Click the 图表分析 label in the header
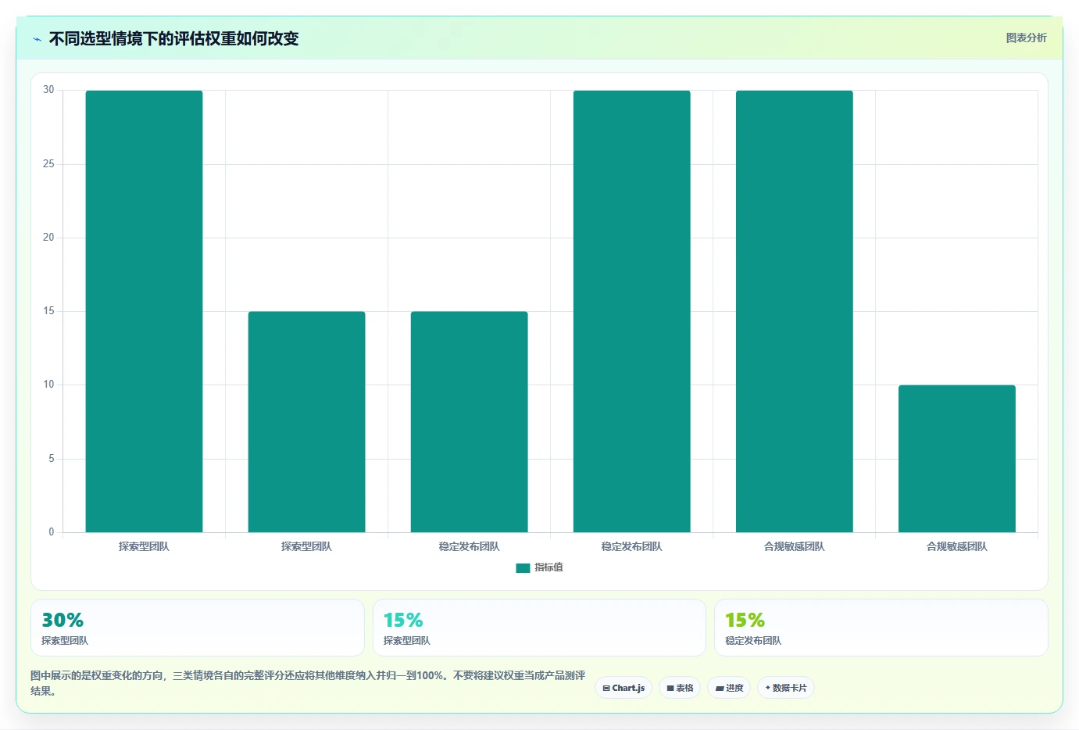This screenshot has height=730, width=1079. 1026,38
